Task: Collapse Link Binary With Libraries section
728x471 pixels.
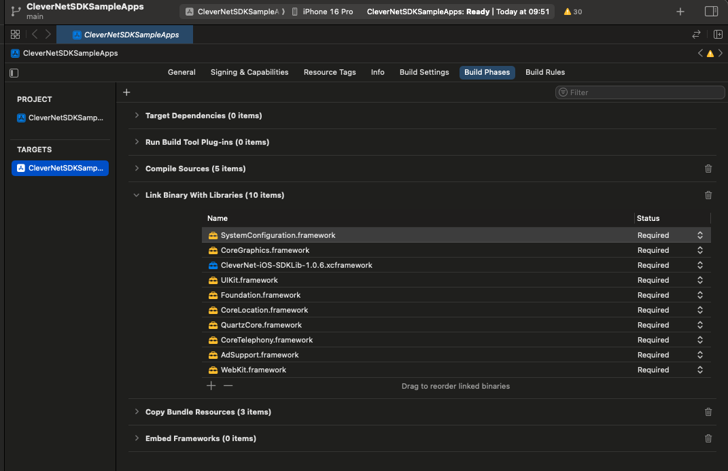Action: pyautogui.click(x=137, y=195)
